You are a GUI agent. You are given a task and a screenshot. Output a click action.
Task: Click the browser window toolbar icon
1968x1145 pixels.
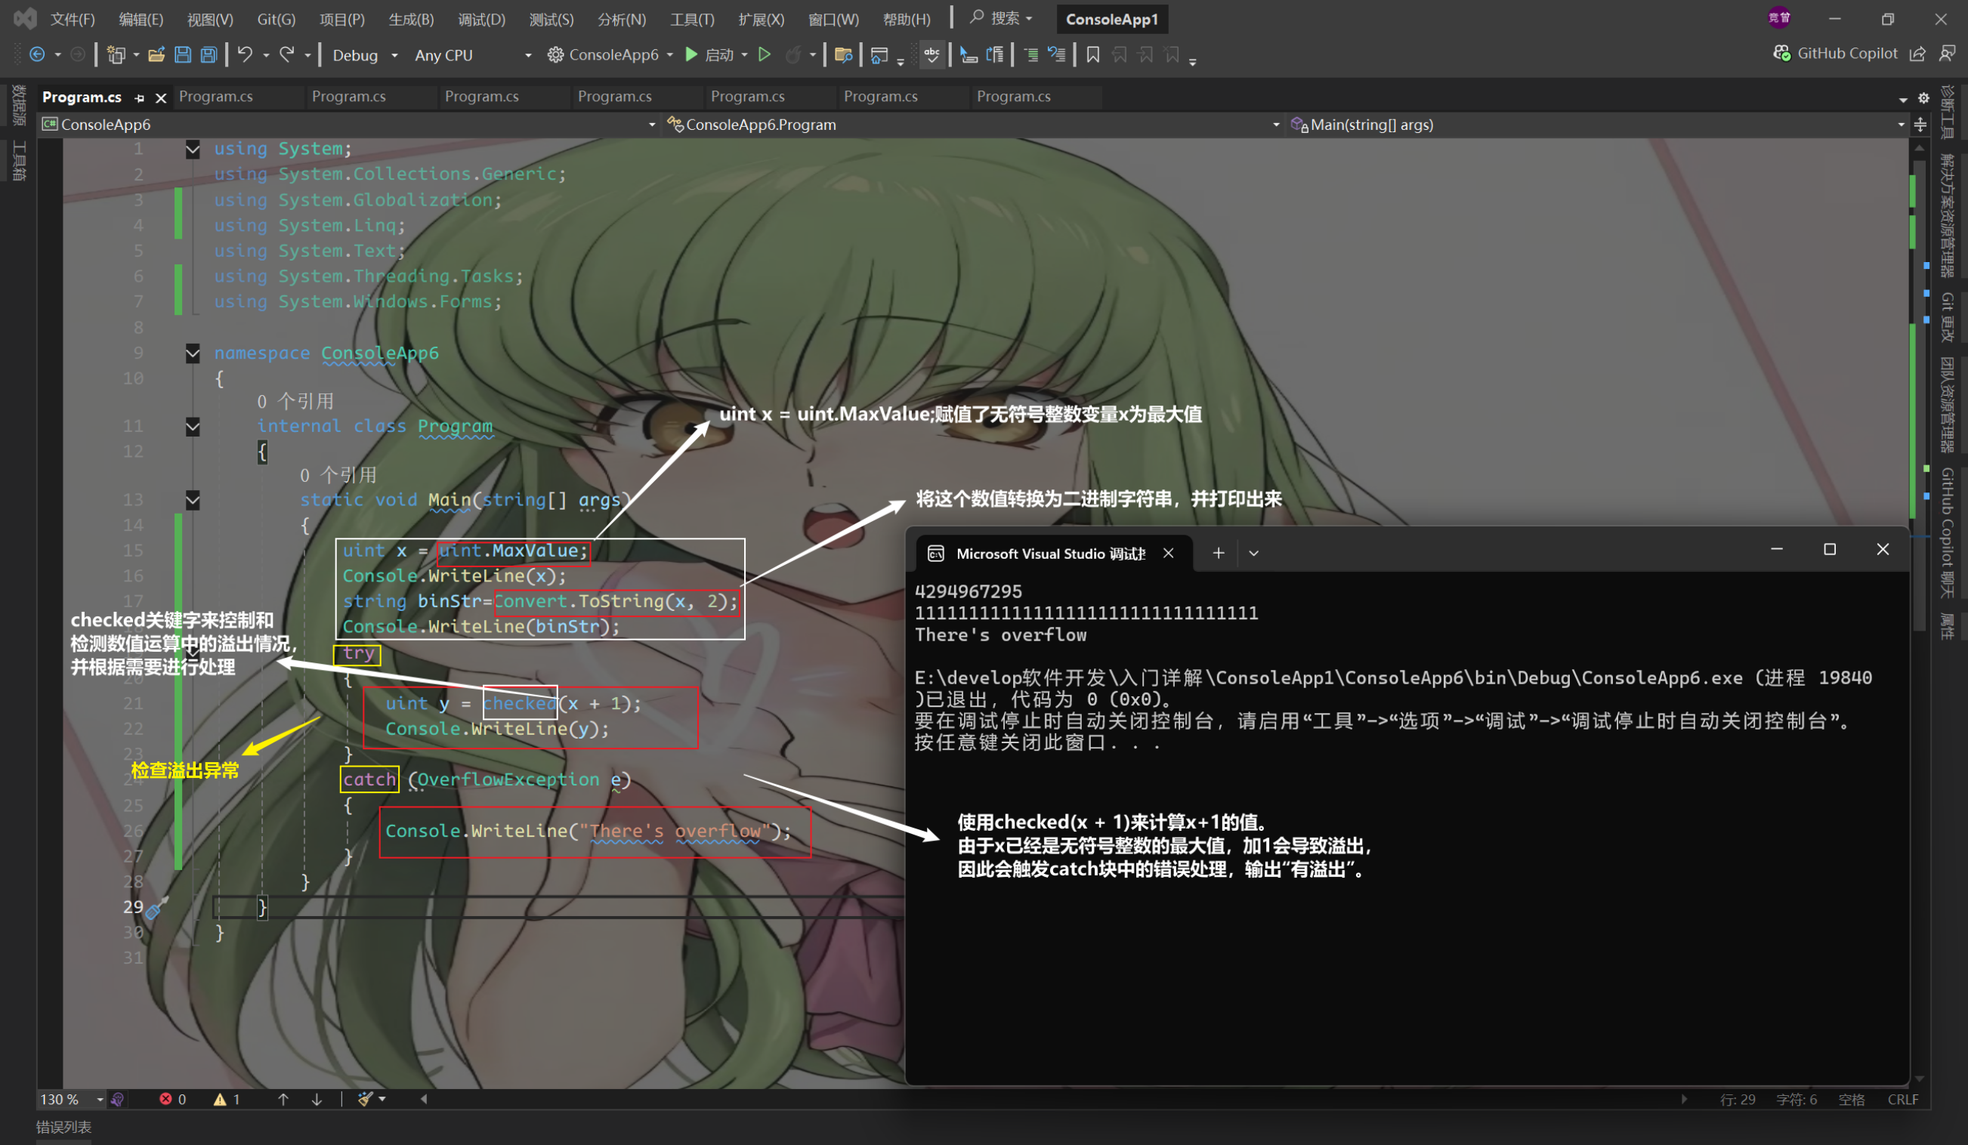pos(879,54)
